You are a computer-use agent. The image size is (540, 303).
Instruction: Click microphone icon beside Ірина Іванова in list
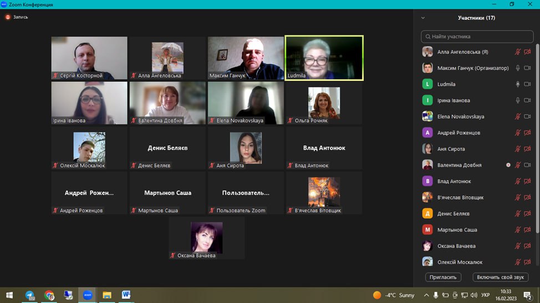(x=518, y=100)
